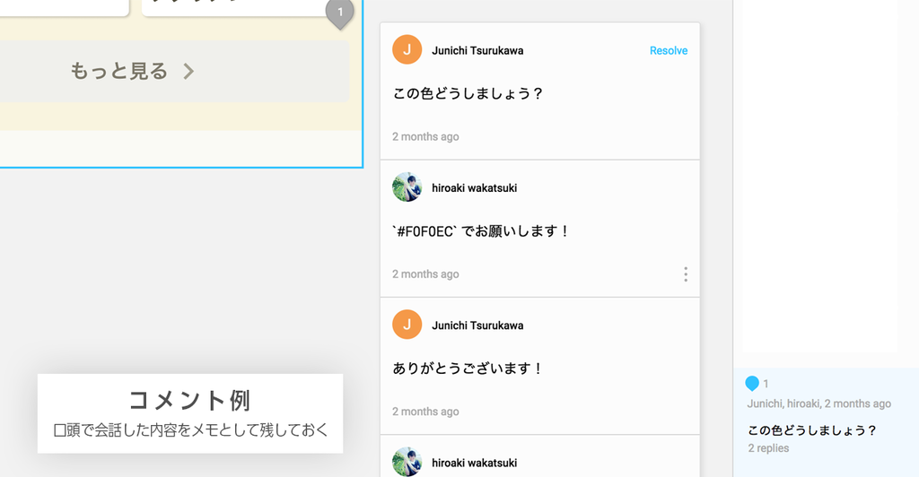Image resolution: width=919 pixels, height=477 pixels.
Task: Click Junichi's orange avatar on この色どうしましょう？ comment
Action: point(407,49)
